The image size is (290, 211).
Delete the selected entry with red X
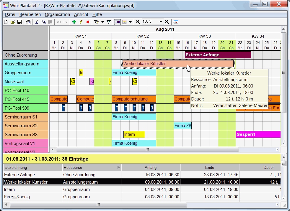88,22
